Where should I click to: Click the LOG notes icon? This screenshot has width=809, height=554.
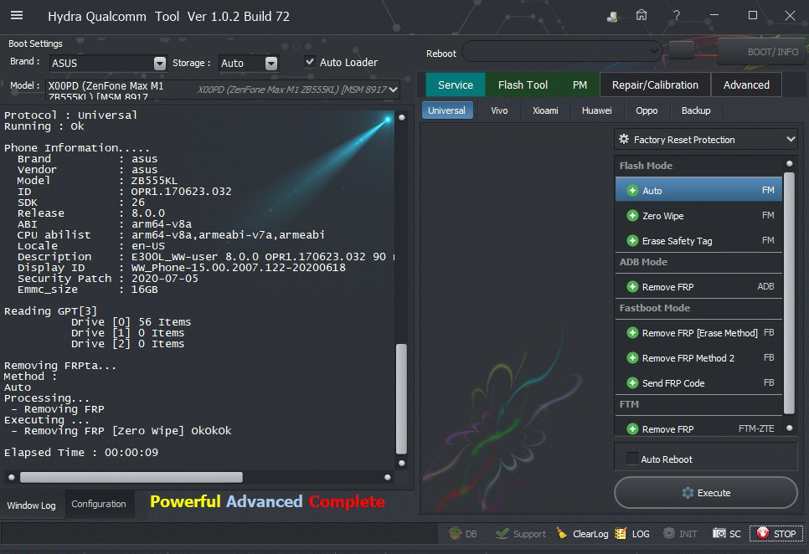(x=621, y=533)
